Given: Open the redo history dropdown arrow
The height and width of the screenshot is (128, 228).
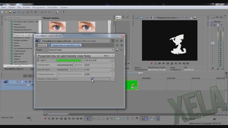Looking at the screenshot, I should [x=53, y=12].
